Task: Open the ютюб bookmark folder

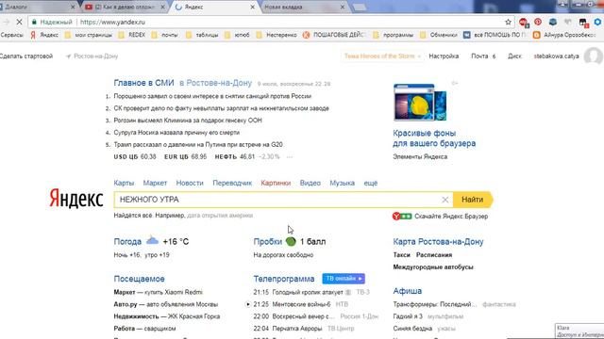Action: [237, 35]
